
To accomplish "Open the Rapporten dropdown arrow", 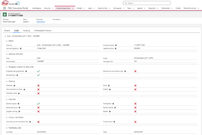I will click(158, 8).
